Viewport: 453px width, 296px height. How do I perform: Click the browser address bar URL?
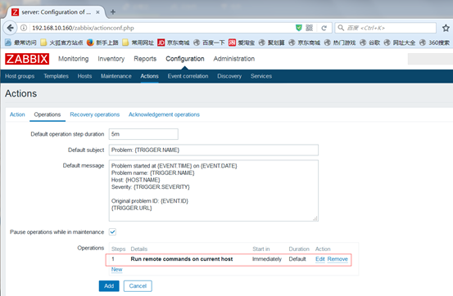pyautogui.click(x=84, y=28)
